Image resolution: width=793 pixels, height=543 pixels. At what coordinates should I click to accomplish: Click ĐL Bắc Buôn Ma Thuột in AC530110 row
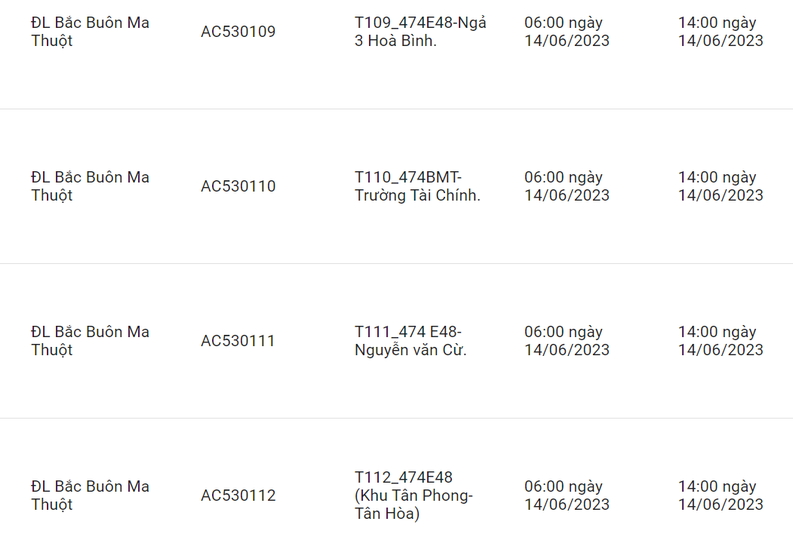90,186
